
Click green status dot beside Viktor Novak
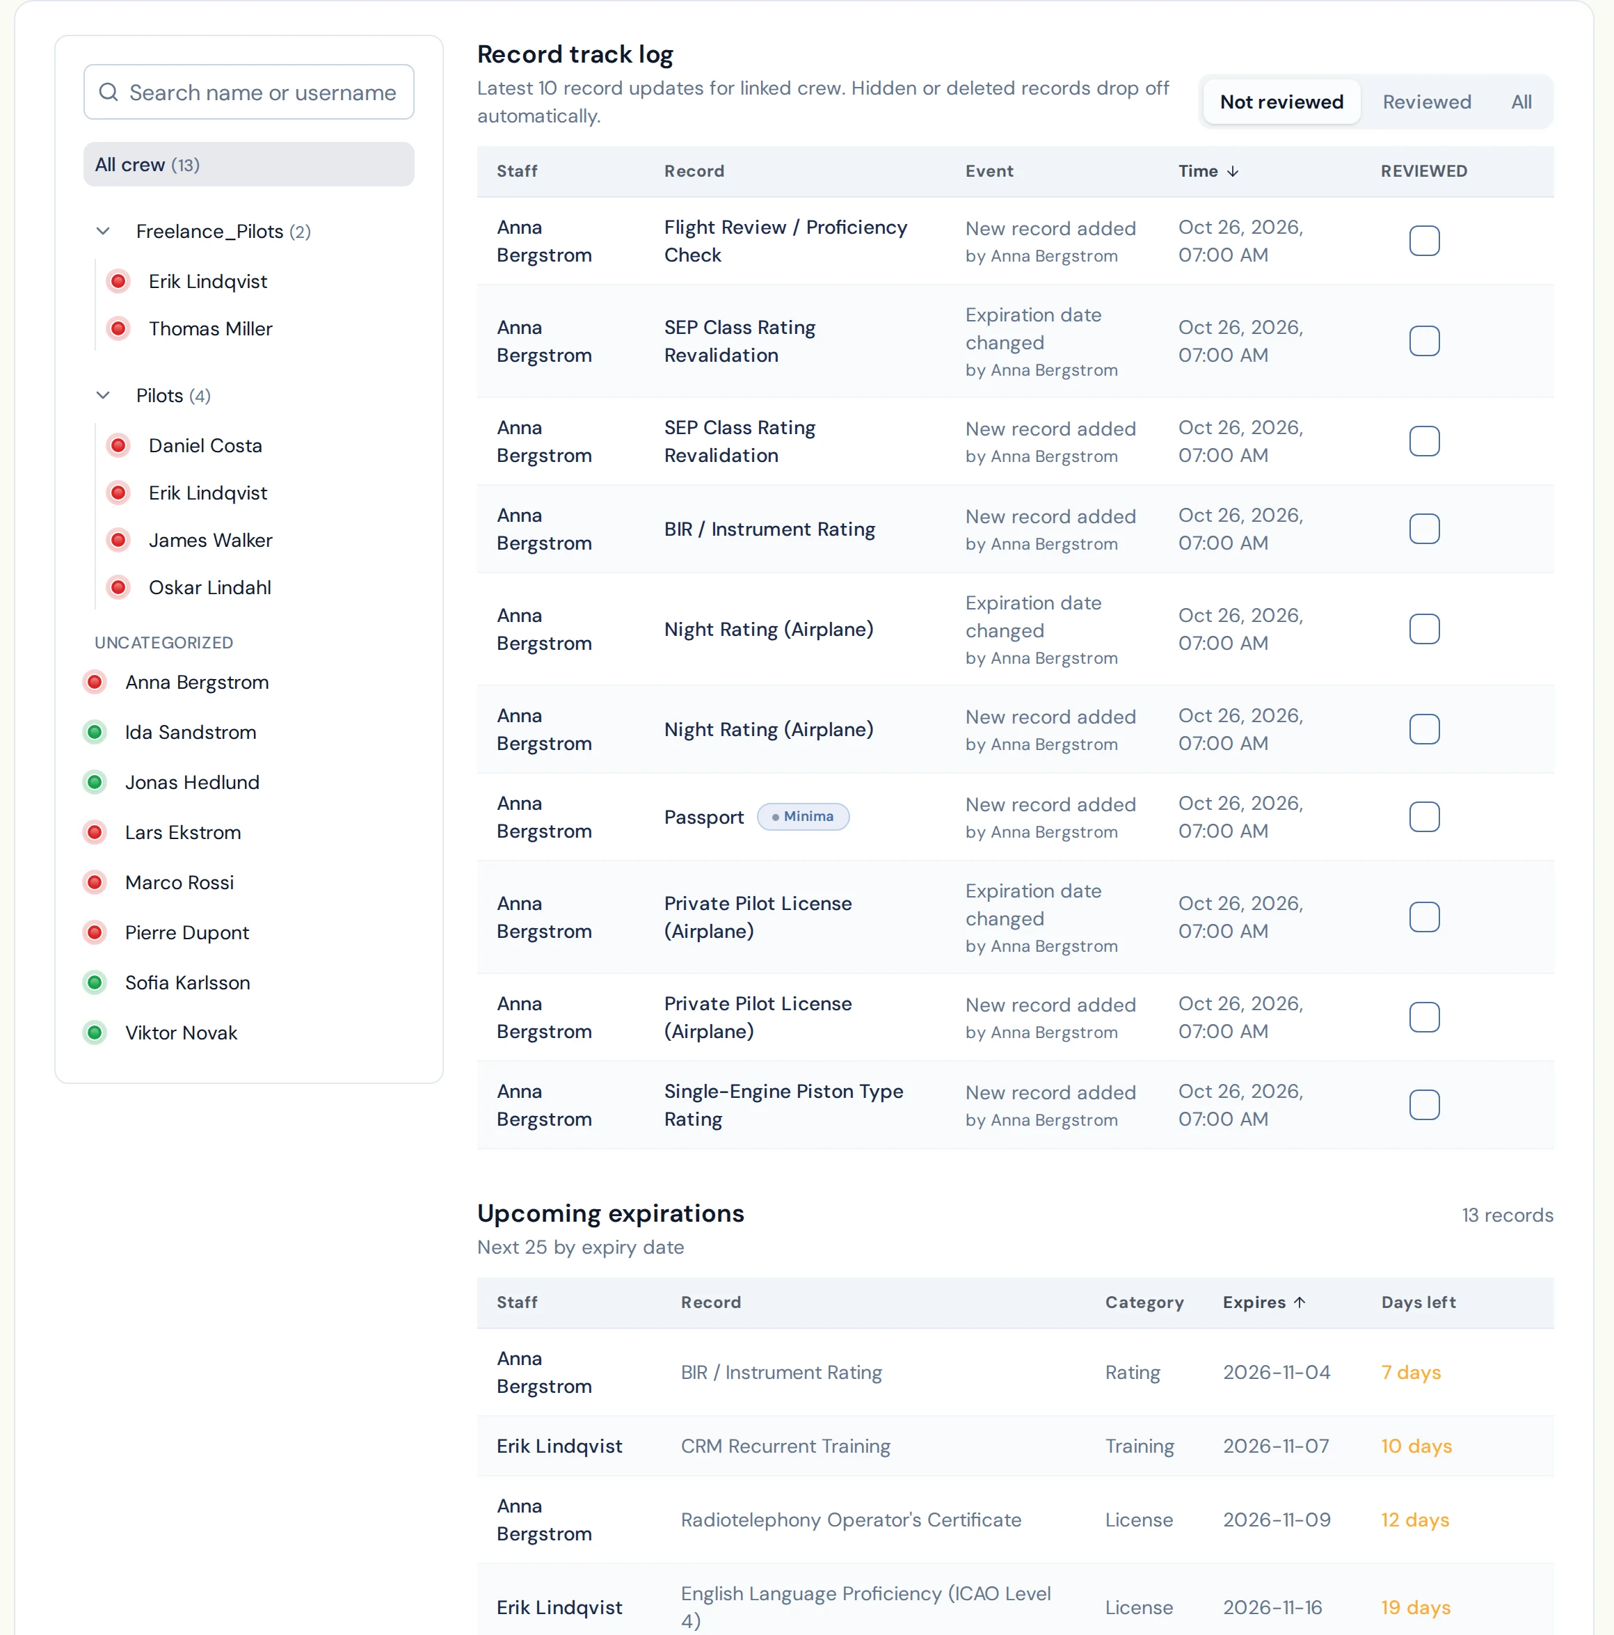coord(95,1032)
